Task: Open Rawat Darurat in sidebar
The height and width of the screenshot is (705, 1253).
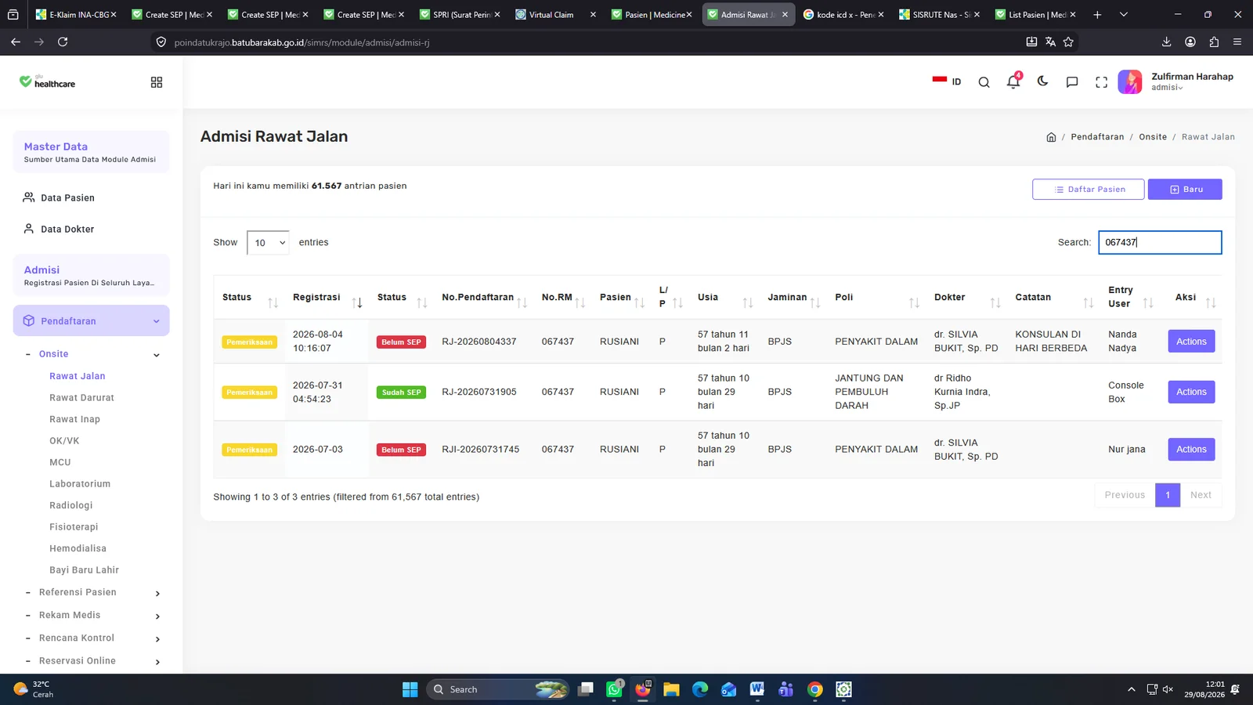Action: coord(81,398)
